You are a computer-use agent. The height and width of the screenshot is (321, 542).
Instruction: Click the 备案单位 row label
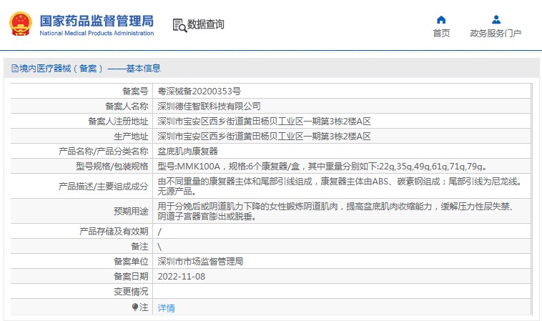coord(131,261)
